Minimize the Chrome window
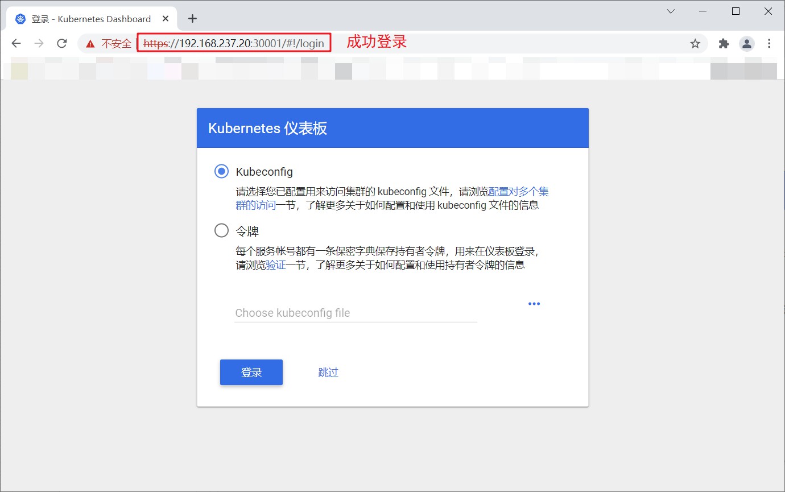Viewport: 785px width, 492px height. 703,11
